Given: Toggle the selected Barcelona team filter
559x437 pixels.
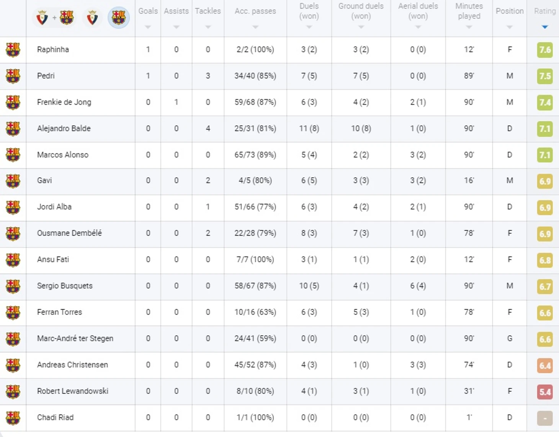Looking at the screenshot, I should pyautogui.click(x=119, y=18).
